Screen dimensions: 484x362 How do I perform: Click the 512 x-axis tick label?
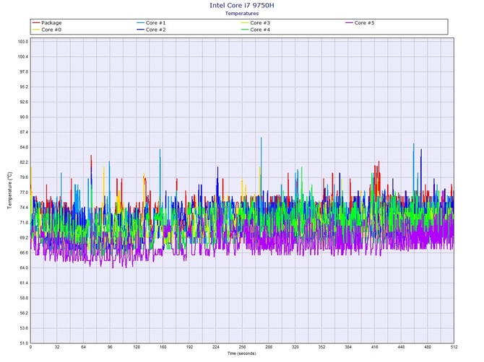[454, 347]
